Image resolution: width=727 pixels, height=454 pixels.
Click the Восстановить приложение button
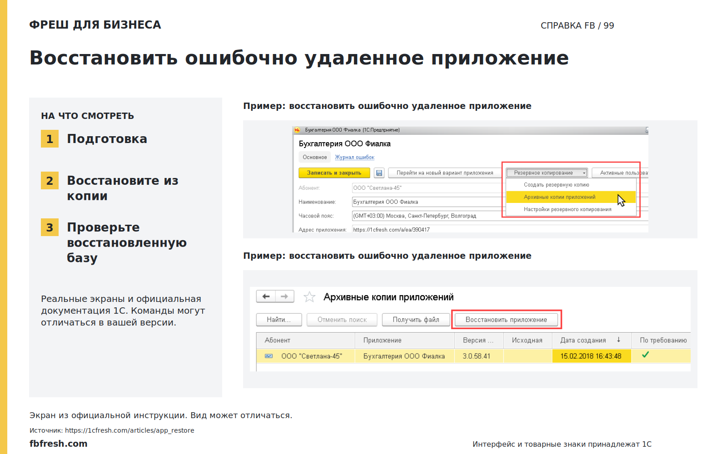[x=506, y=320]
